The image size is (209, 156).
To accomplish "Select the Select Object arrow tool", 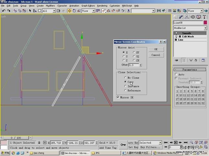I will [30, 11].
